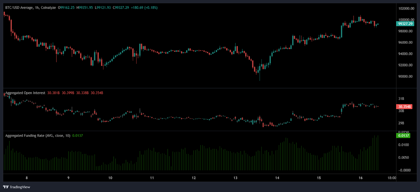Click the 31B open interest axis label
420x192 pixels.
[x=401, y=99]
